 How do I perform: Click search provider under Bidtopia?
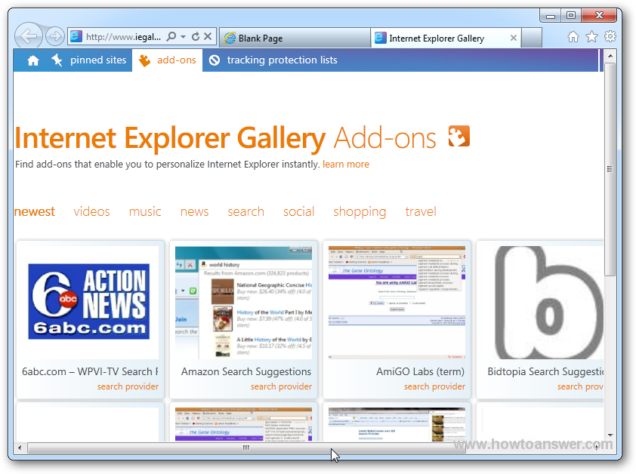[580, 386]
